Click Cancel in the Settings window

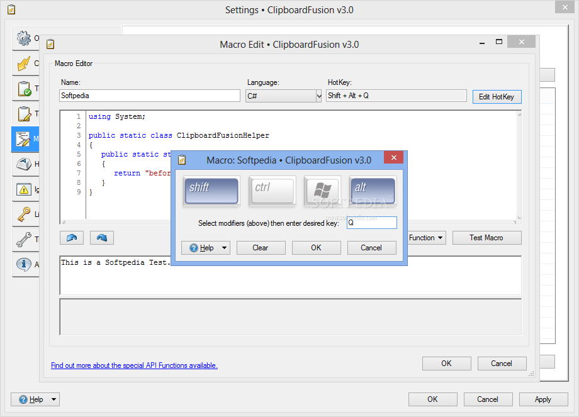pyautogui.click(x=488, y=399)
